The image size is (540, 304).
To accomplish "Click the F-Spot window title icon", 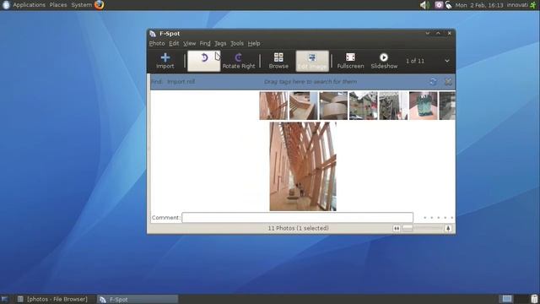I will pyautogui.click(x=153, y=34).
